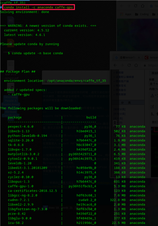The image size is (158, 226).
Task: Click package 'cudnn-7.2.1'
Action: 19,200
